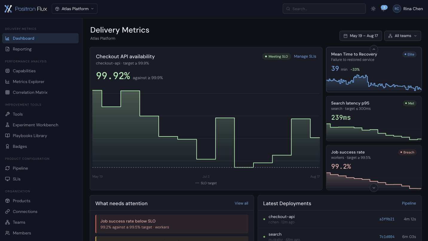Toggle light theme with sun icon
The height and width of the screenshot is (241, 428).
click(373, 9)
